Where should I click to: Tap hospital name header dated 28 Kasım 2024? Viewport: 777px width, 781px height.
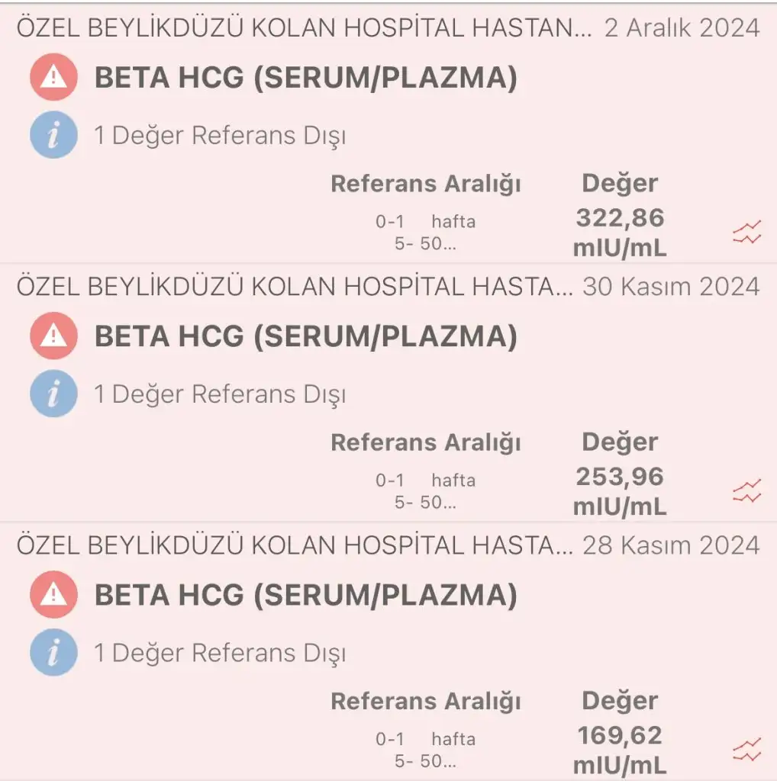click(294, 545)
